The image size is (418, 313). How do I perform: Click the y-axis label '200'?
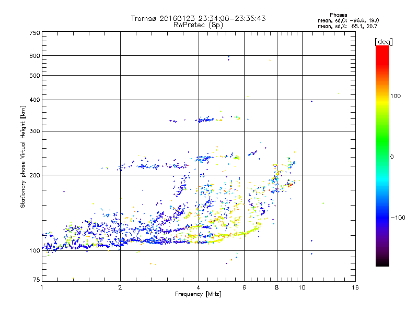(x=34, y=175)
